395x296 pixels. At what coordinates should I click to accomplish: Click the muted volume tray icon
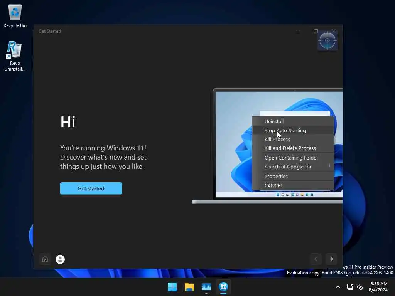pyautogui.click(x=360, y=287)
